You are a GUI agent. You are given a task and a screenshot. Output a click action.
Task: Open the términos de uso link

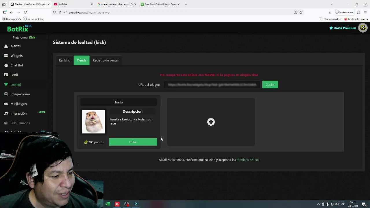click(x=247, y=160)
